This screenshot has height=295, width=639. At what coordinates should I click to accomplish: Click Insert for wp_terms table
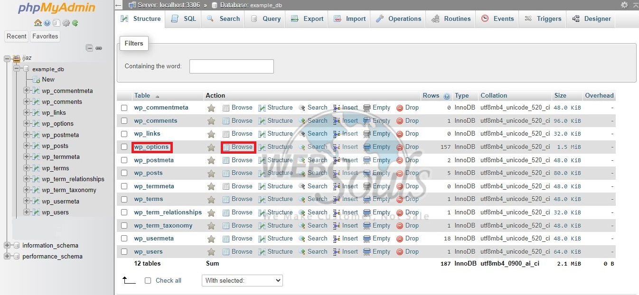coord(346,199)
